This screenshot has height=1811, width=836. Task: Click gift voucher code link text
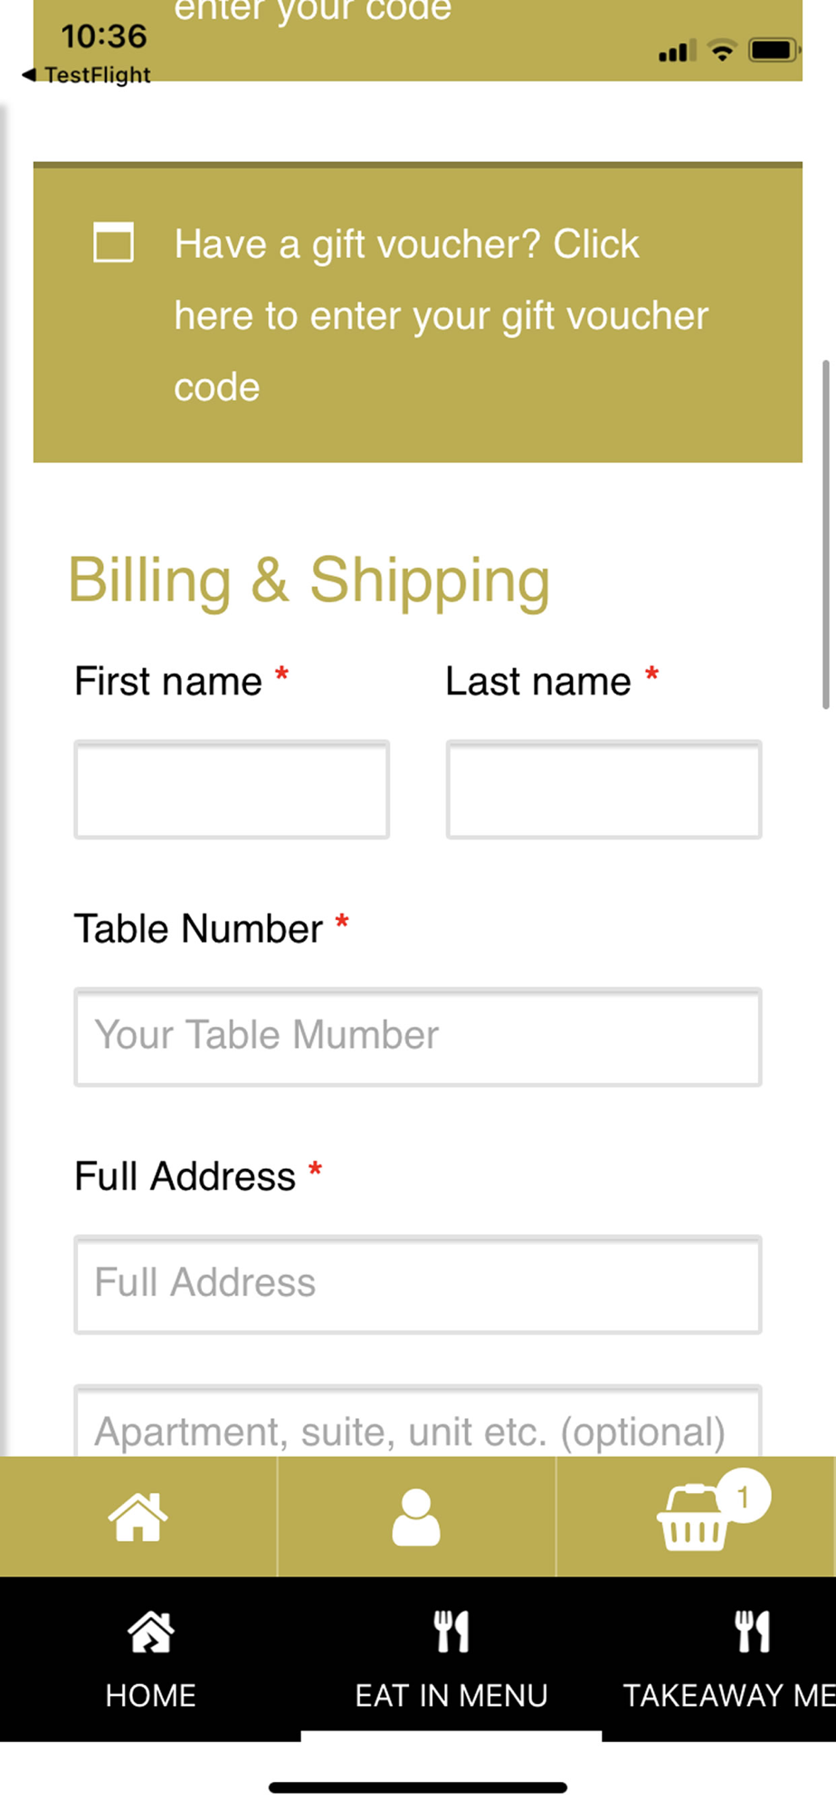441,315
